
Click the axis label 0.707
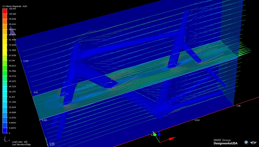(26, 61)
